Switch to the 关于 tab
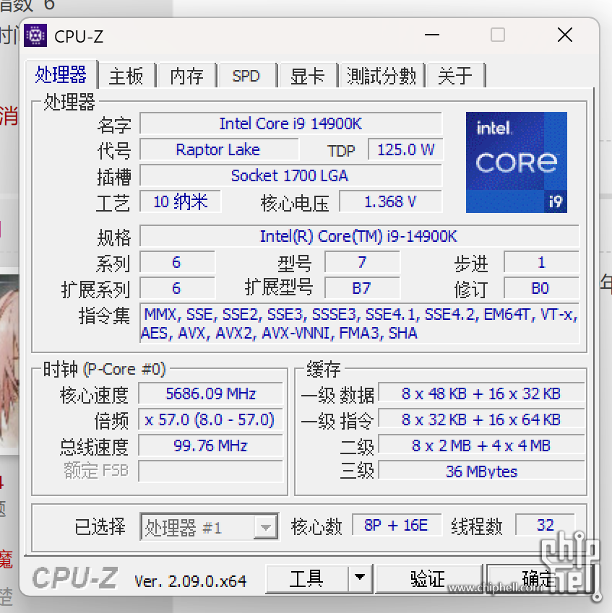Image resolution: width=612 pixels, height=613 pixels. point(455,76)
